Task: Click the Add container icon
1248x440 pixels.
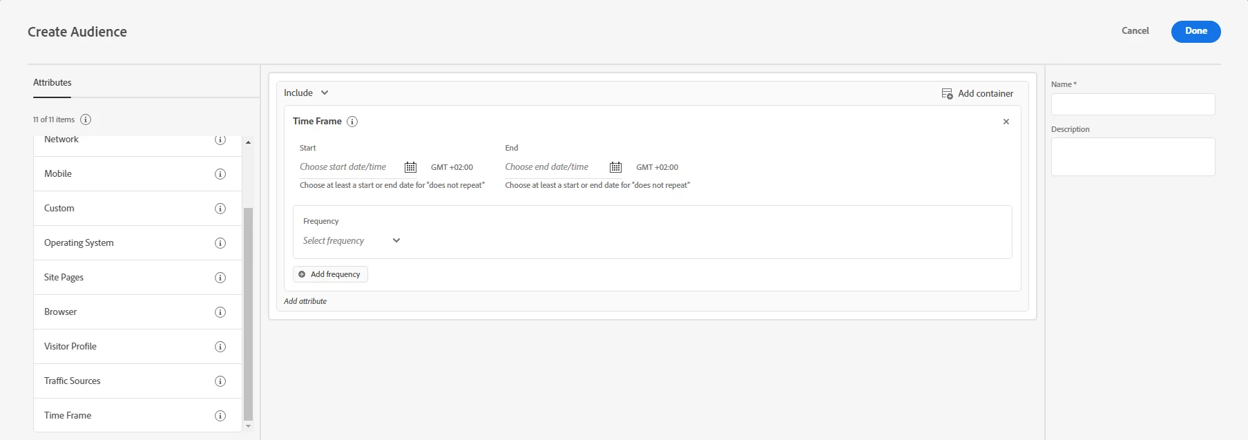Action: 947,93
